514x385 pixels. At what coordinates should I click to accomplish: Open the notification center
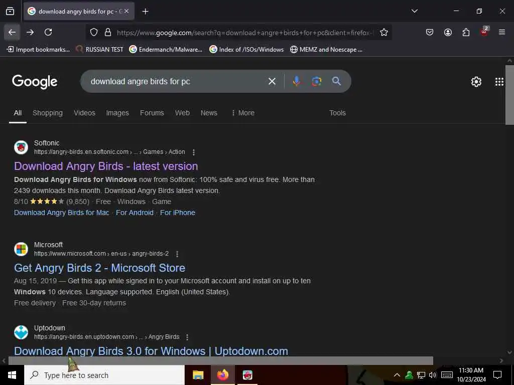(497, 375)
